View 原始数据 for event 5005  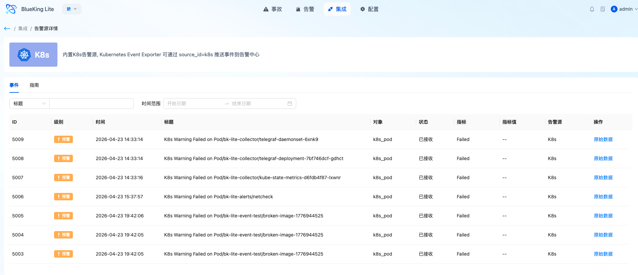(603, 216)
